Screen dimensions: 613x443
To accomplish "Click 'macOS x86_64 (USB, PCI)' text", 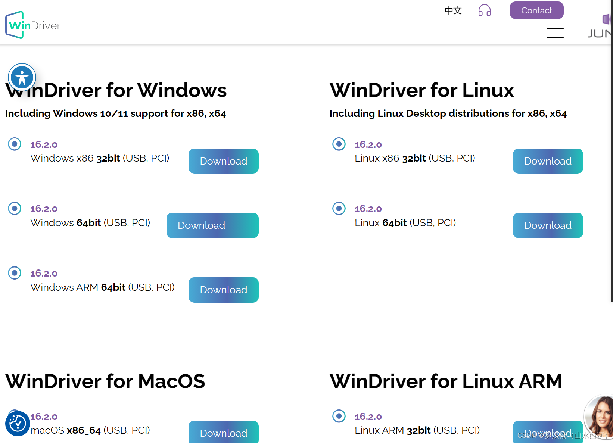I will [x=90, y=430].
